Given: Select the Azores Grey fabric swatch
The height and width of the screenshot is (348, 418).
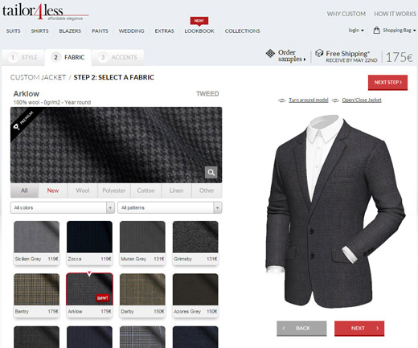Looking at the screenshot, I should click(x=195, y=295).
